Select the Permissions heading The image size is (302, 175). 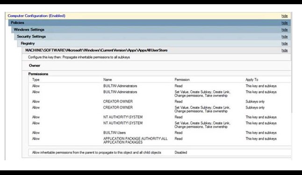[x=38, y=74]
